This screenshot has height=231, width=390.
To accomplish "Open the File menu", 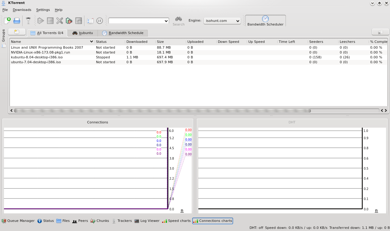I will 5,10.
